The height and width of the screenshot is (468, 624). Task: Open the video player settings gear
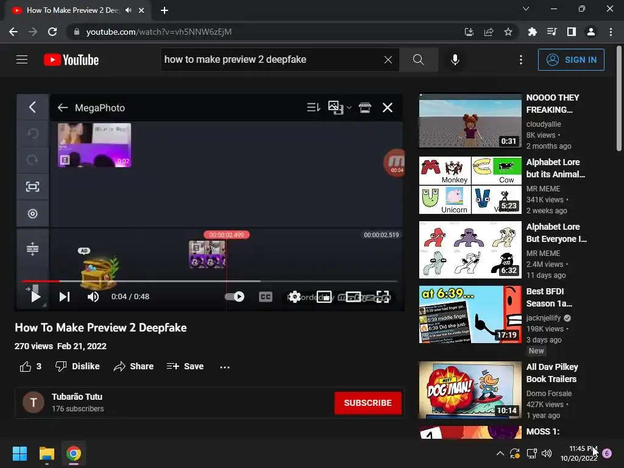click(294, 297)
